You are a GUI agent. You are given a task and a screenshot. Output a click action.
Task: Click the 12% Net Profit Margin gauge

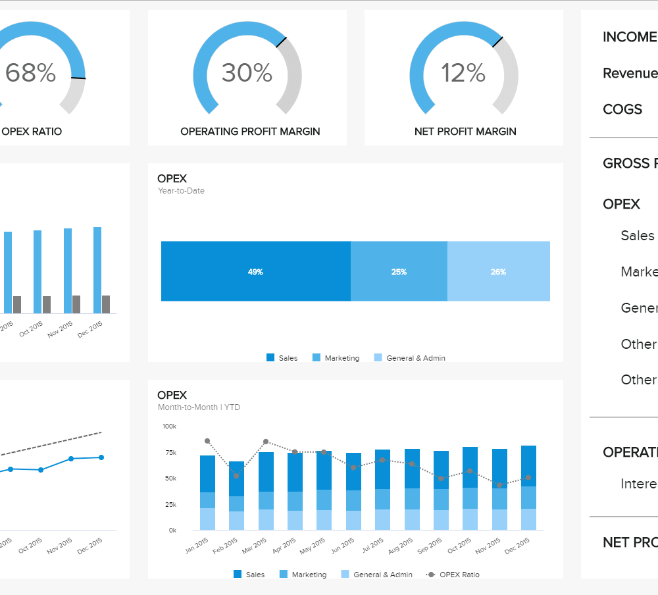point(463,73)
